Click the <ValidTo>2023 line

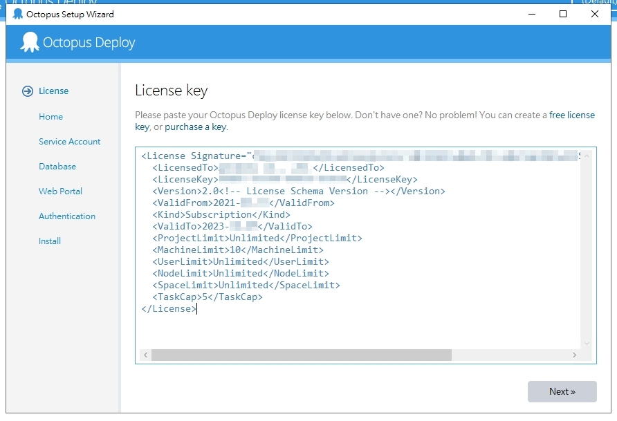point(232,227)
